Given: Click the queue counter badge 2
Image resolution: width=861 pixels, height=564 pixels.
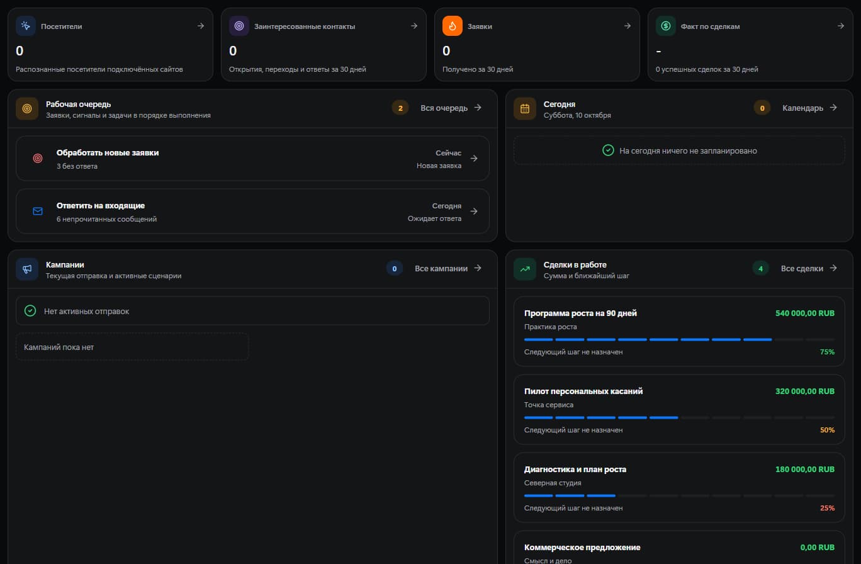Looking at the screenshot, I should 400,108.
